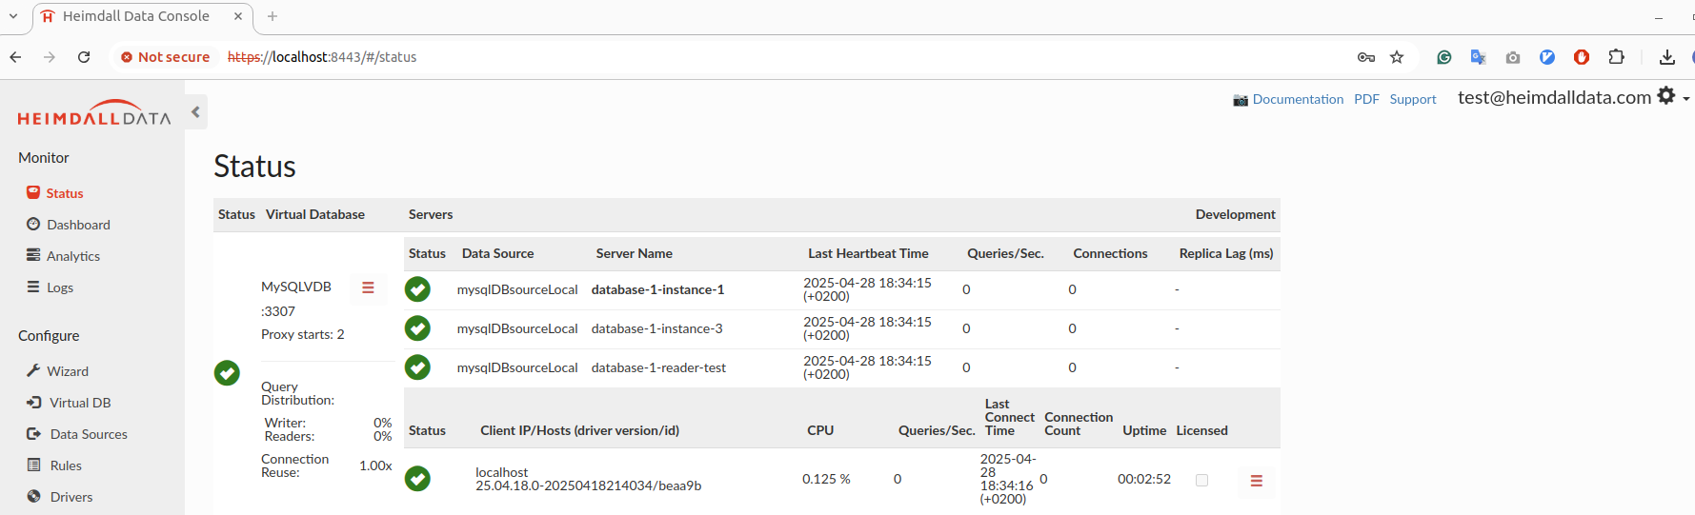Click the Wizard wrench icon

[33, 370]
